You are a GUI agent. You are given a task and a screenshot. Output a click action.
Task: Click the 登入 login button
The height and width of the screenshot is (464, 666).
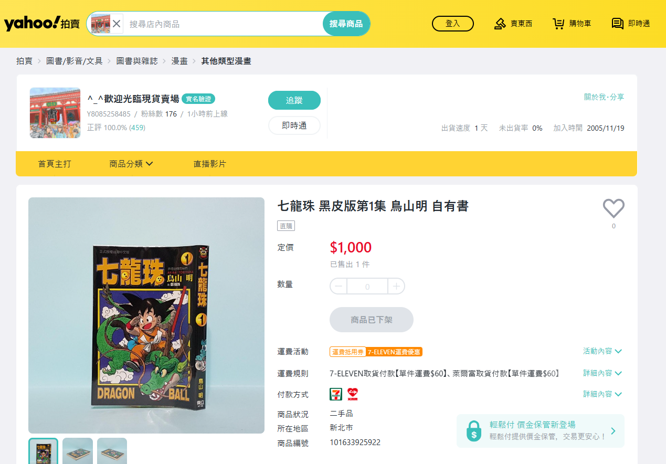tap(452, 24)
